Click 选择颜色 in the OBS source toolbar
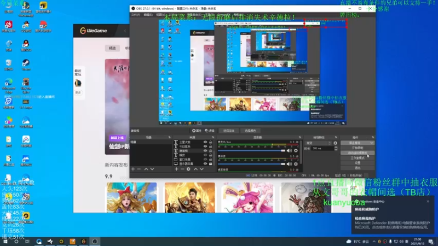This screenshot has width=438, height=246. click(x=250, y=131)
